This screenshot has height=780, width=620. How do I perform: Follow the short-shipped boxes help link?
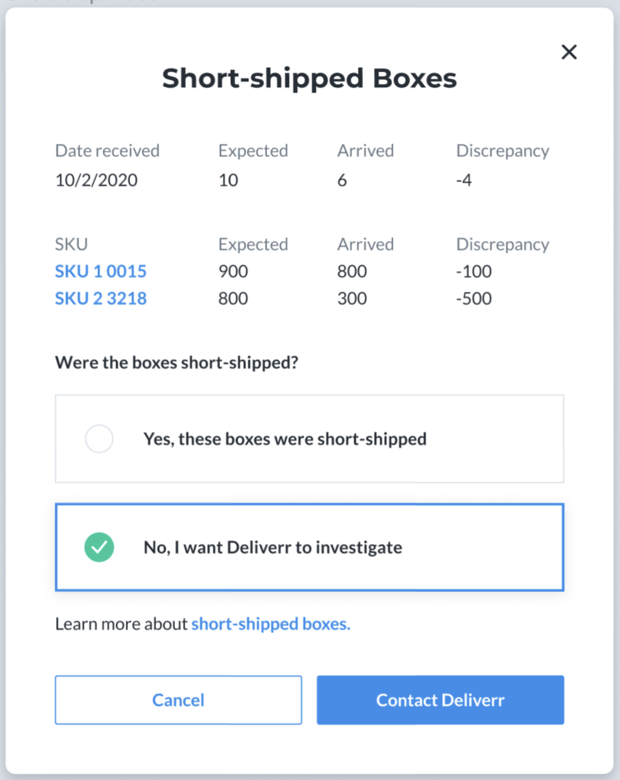click(x=271, y=624)
